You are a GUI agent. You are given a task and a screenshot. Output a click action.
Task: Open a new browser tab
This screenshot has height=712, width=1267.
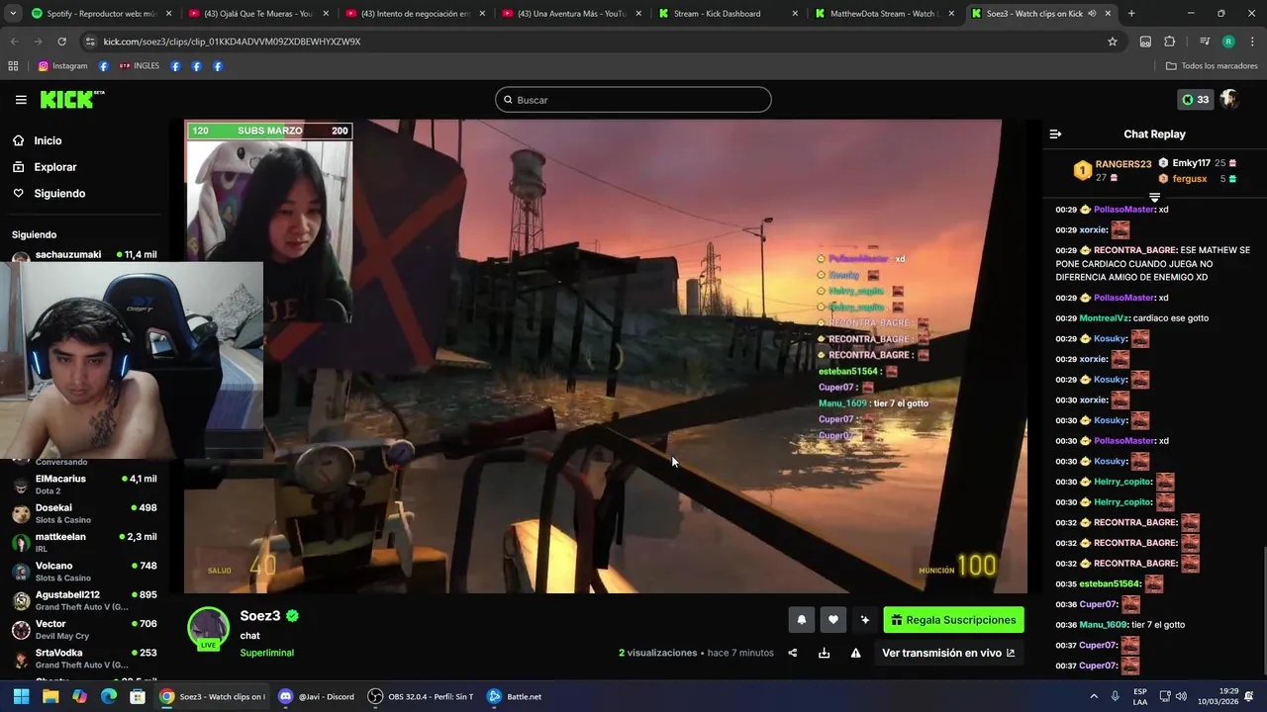pos(1131,14)
